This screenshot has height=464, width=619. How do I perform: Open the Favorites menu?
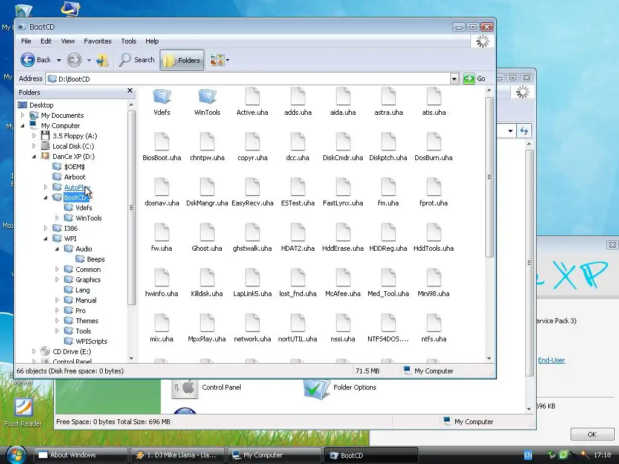pyautogui.click(x=97, y=41)
